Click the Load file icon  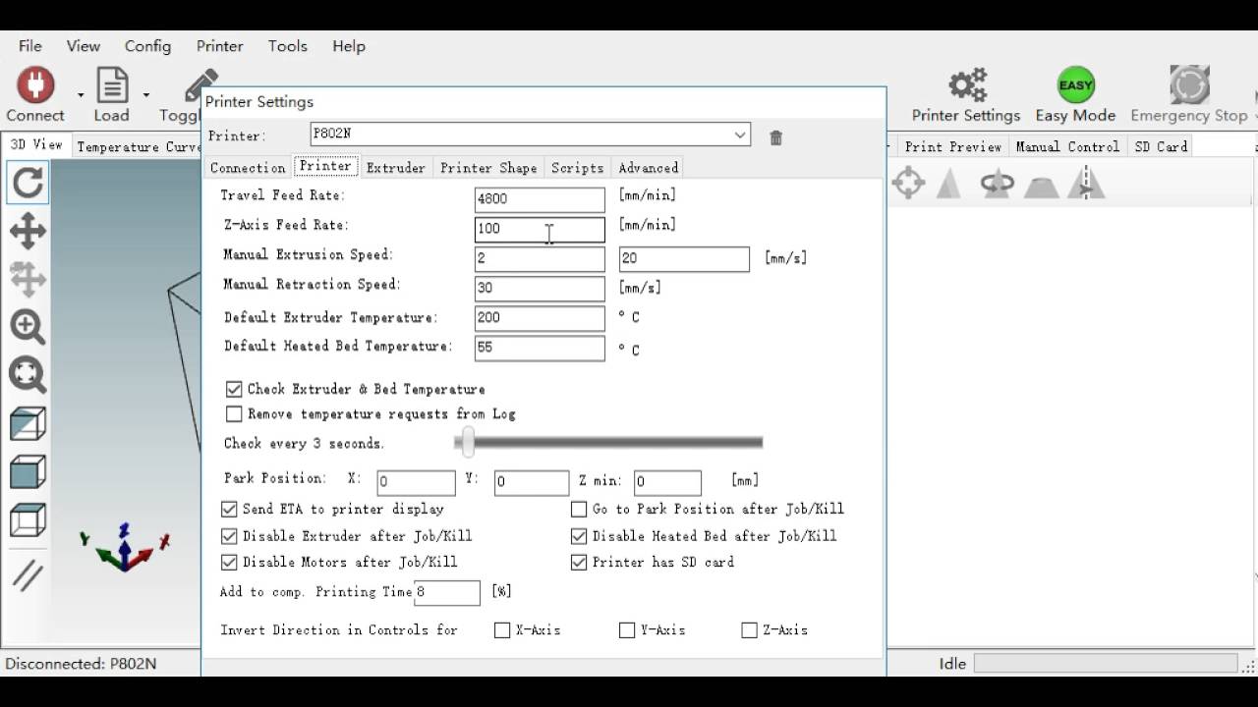111,85
